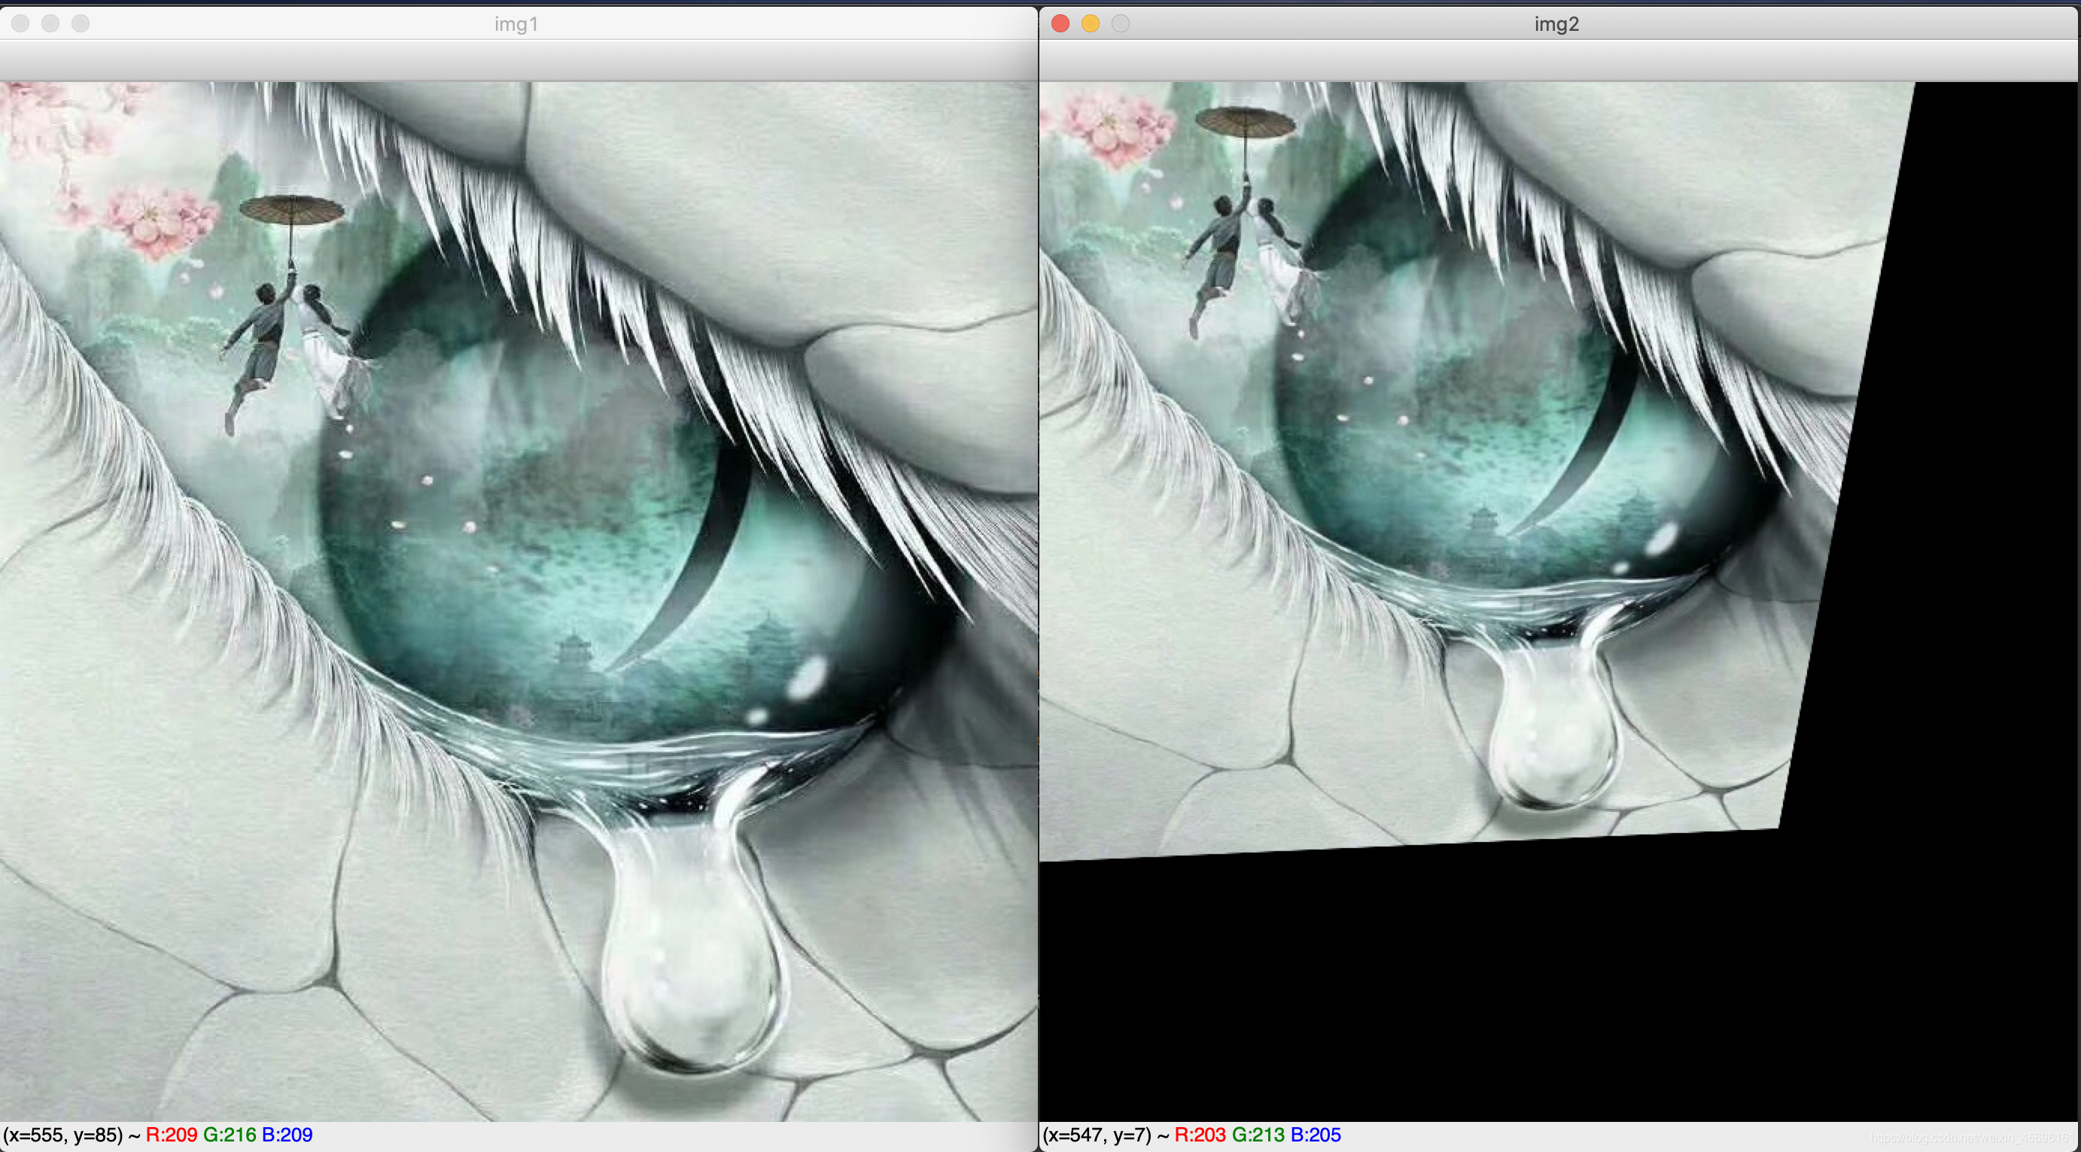Click the B:209 value in img1 status bar
Screen dimensions: 2081x1152
287,1134
